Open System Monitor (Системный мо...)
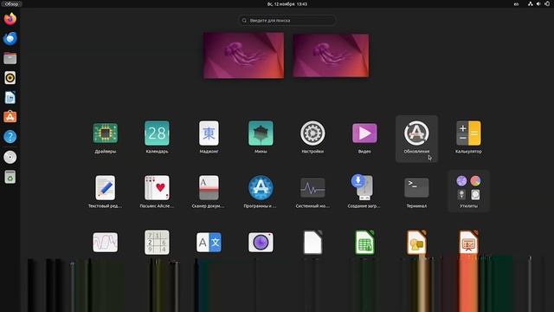 click(x=312, y=188)
